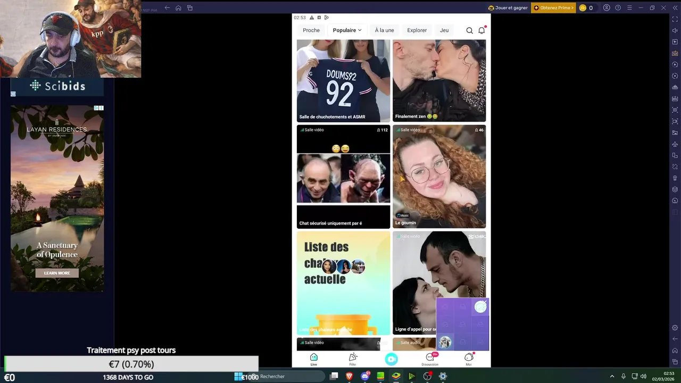Open the Discussion chat icon
This screenshot has height=383, width=681.
(430, 359)
